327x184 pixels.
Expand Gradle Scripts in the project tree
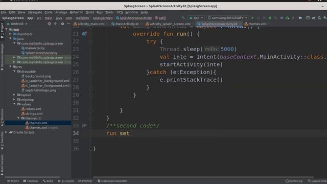point(6,132)
